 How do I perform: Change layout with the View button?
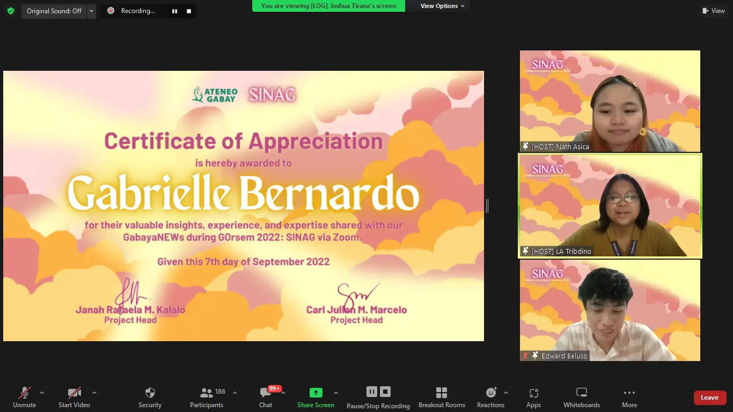coord(714,11)
